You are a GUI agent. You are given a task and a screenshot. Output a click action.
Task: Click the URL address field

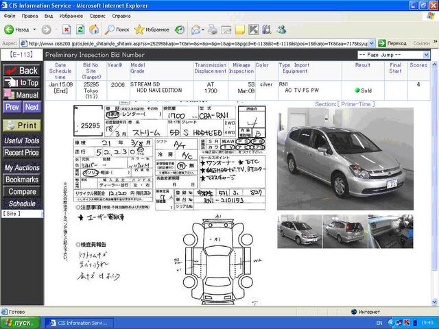(198, 43)
